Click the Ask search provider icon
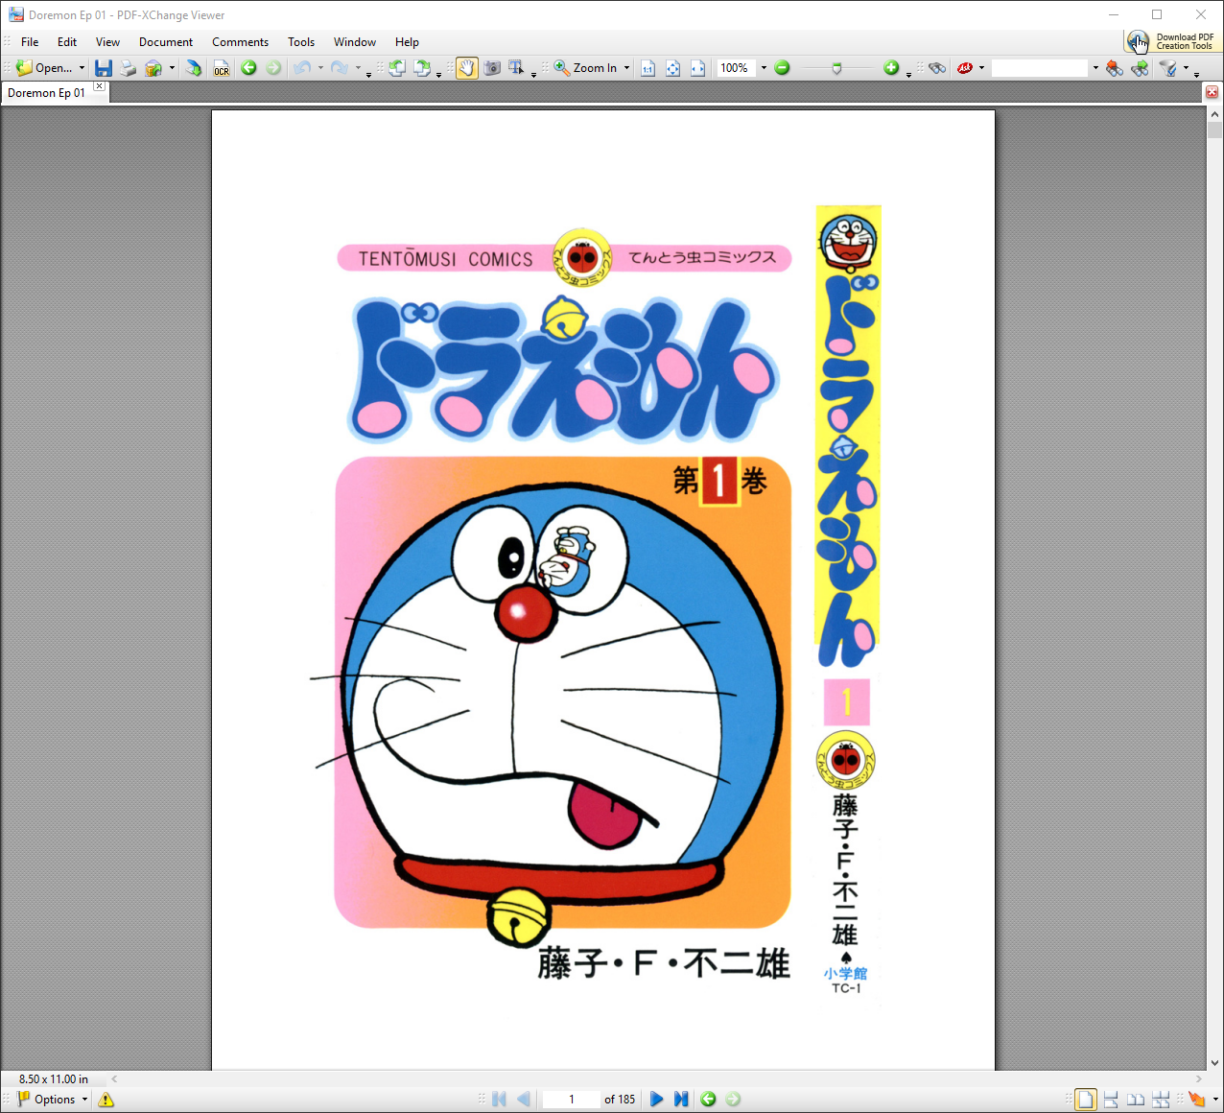This screenshot has width=1224, height=1113. tap(965, 68)
